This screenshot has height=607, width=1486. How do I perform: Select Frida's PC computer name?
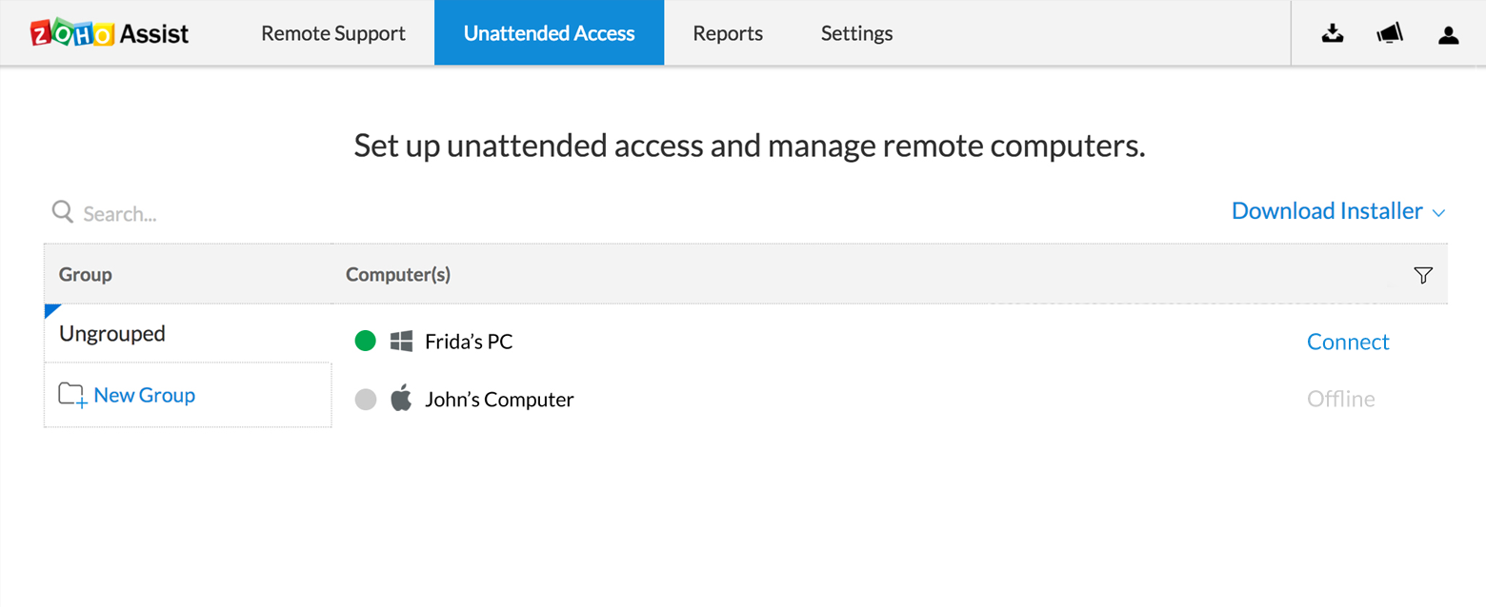click(x=469, y=342)
